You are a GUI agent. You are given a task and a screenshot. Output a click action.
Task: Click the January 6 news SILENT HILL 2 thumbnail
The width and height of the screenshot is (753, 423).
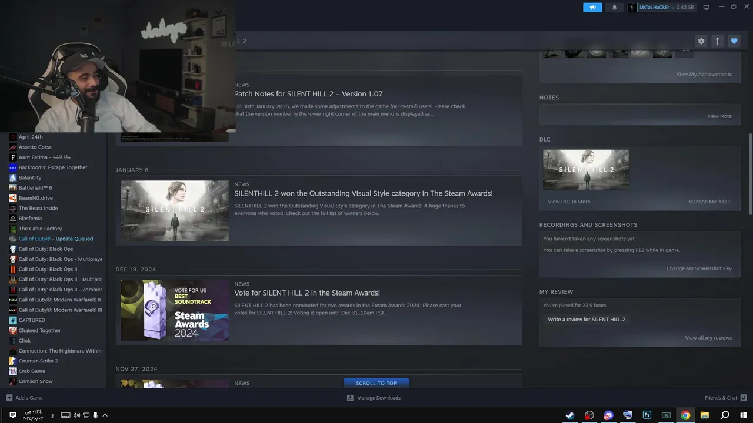coord(175,211)
